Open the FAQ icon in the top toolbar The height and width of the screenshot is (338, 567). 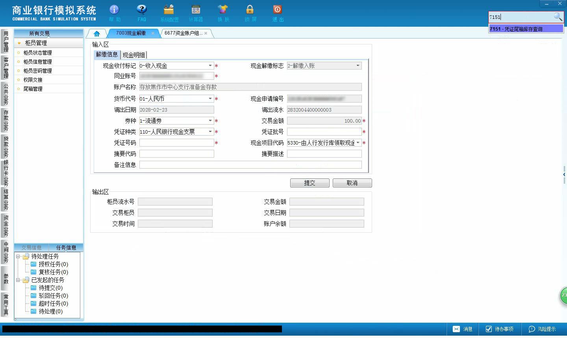coord(142,13)
